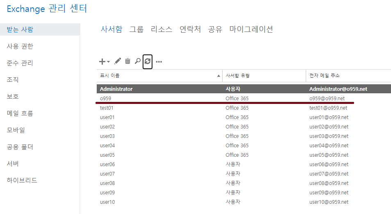Click the Exchange 관리 센터 title
This screenshot has width=391, height=214.
[47, 9]
